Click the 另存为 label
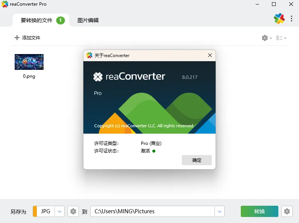This screenshot has height=223, width=299. pyautogui.click(x=18, y=212)
